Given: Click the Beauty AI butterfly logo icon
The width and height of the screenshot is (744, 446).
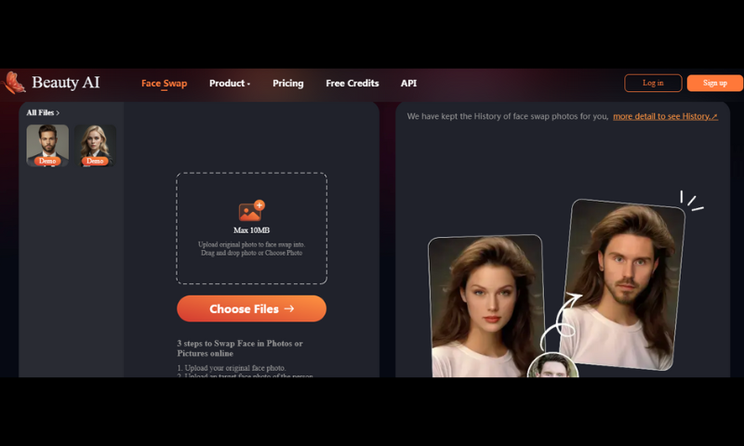Looking at the screenshot, I should pos(13,83).
